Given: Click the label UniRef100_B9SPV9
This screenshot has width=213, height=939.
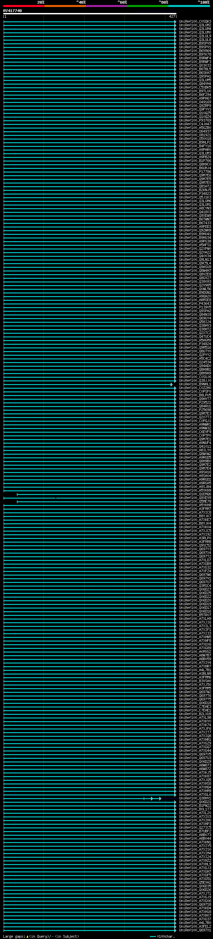Looking at the screenshot, I should coord(195,43).
